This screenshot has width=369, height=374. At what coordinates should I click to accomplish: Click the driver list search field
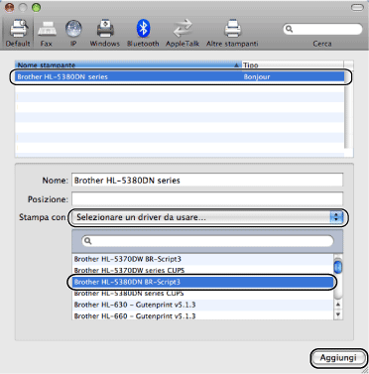[207, 241]
